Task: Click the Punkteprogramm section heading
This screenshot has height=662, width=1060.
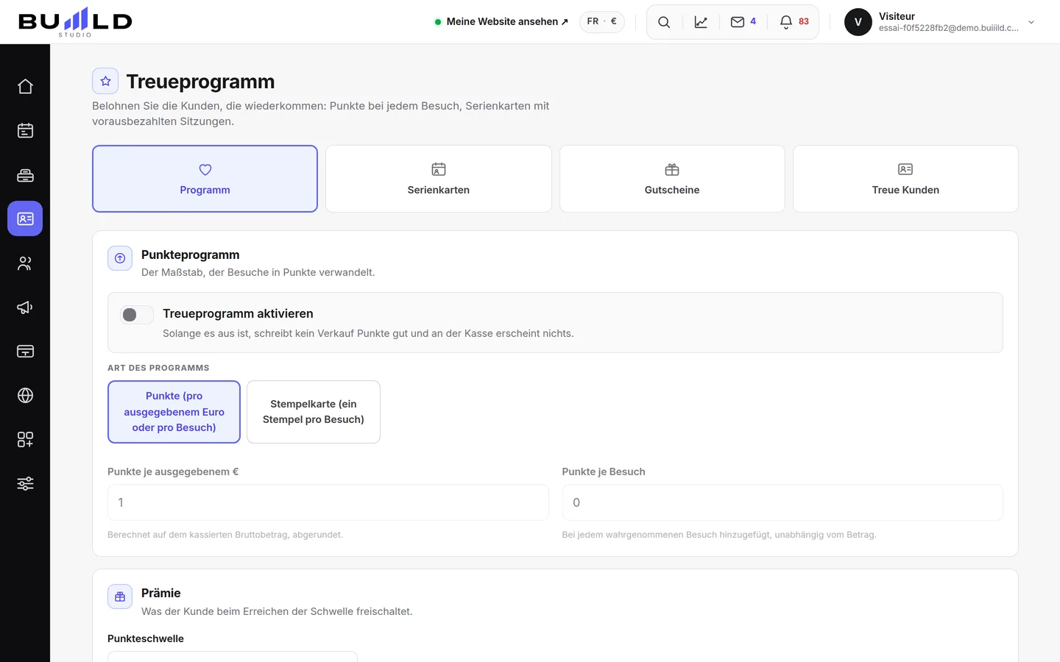Action: coord(190,255)
